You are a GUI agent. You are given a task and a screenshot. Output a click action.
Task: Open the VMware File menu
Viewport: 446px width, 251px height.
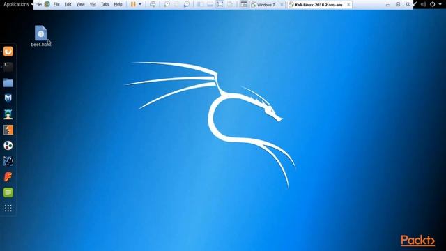56,4
